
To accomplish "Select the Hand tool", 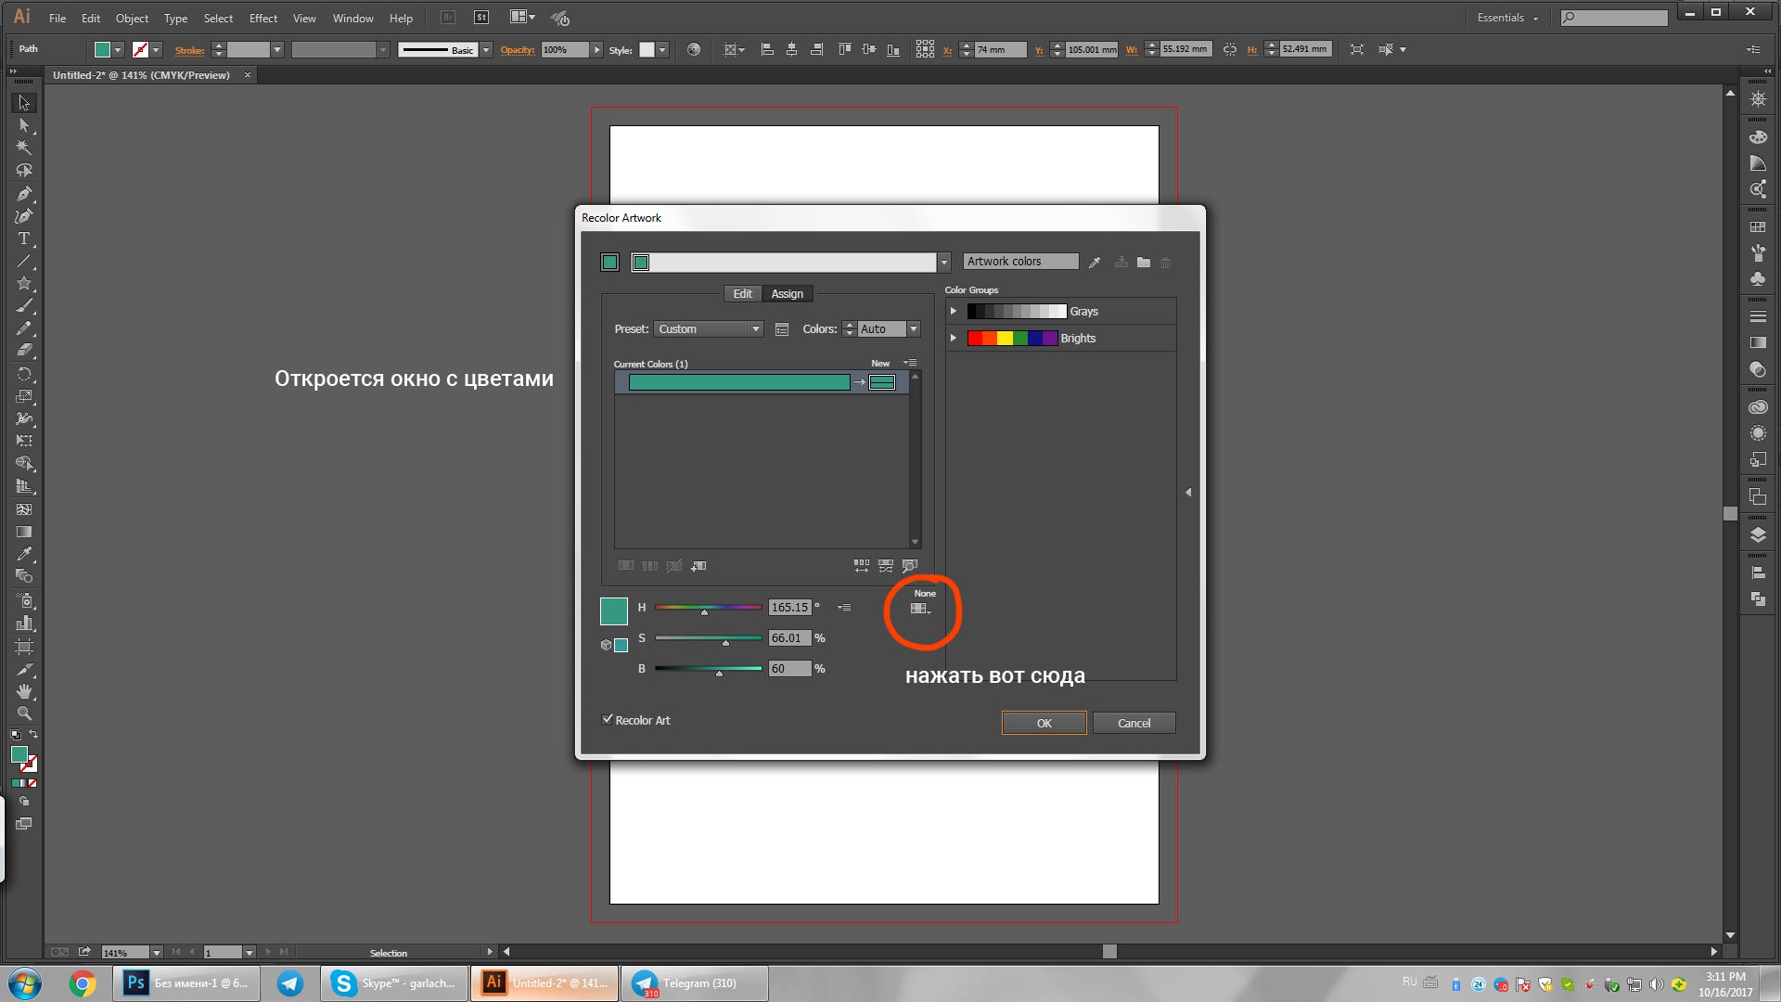I will pyautogui.click(x=24, y=691).
